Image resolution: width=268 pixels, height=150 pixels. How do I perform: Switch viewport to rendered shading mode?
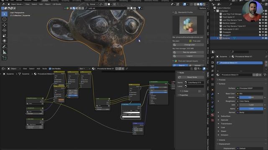coord(204,4)
